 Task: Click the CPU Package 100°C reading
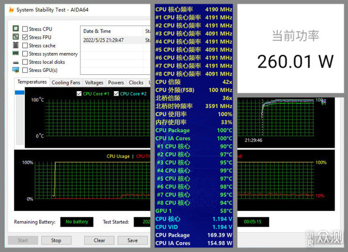click(x=194, y=130)
